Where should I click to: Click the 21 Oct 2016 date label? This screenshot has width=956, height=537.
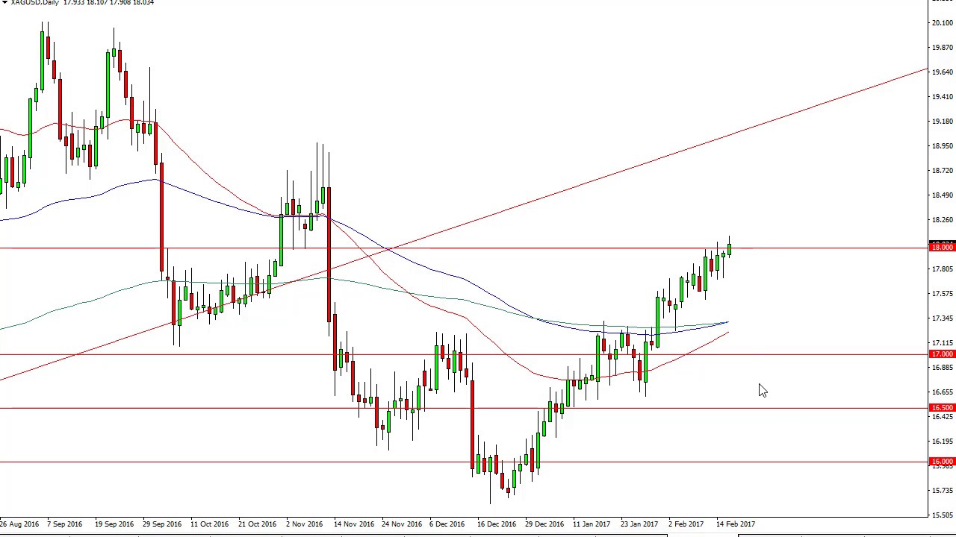coord(257,524)
